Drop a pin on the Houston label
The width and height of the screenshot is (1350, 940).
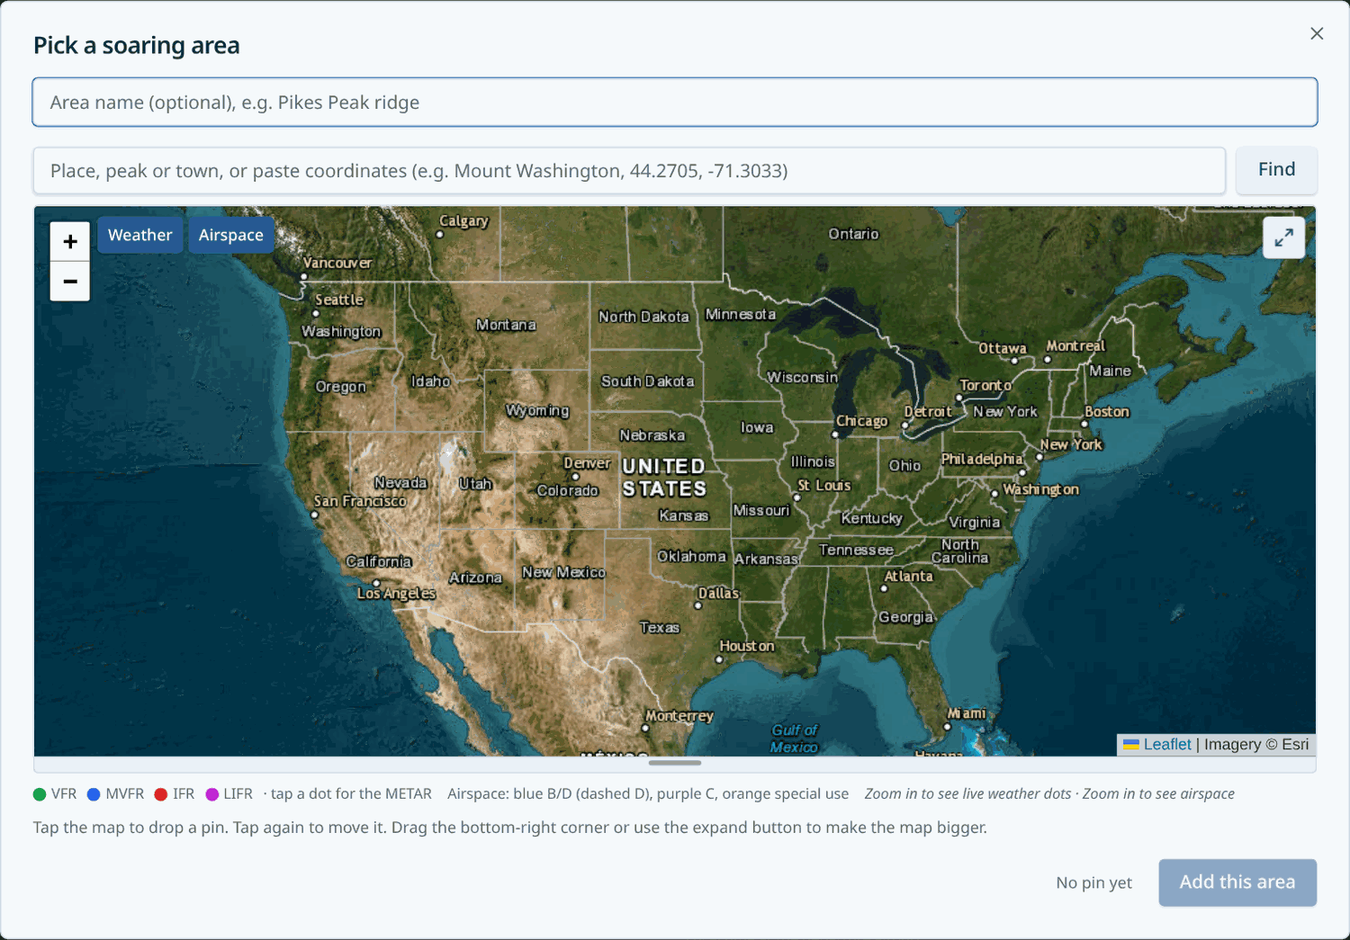(x=746, y=646)
